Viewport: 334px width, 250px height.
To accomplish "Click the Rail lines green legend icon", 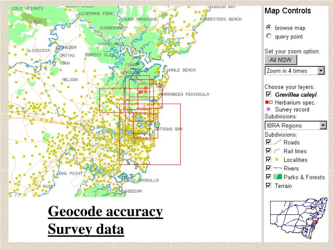I will point(277,151).
